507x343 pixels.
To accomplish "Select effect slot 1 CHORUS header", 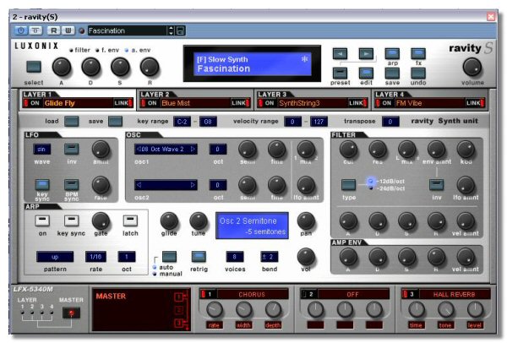I will [x=244, y=294].
